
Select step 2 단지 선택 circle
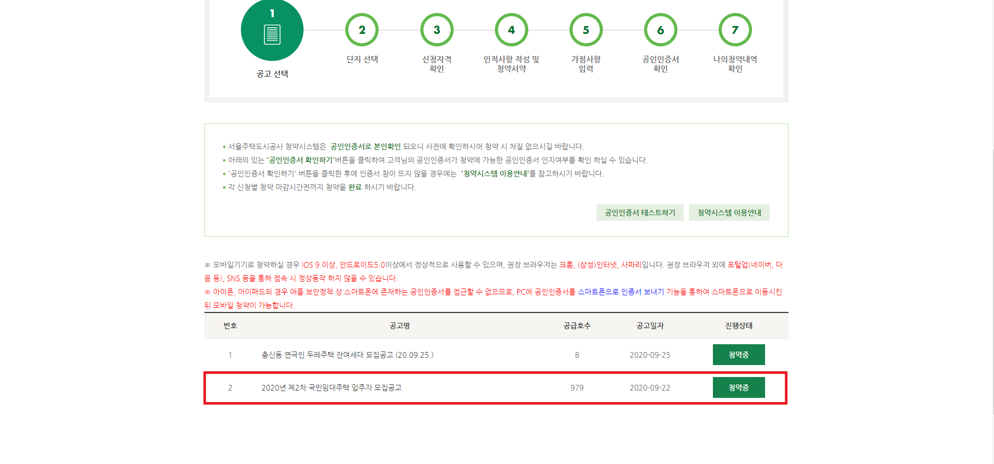tap(362, 30)
